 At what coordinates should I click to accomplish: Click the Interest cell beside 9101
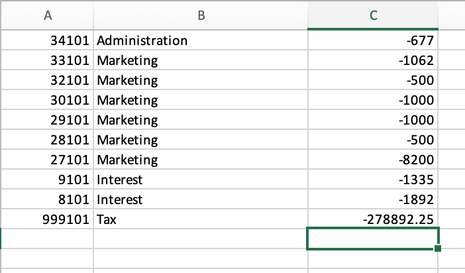click(201, 179)
